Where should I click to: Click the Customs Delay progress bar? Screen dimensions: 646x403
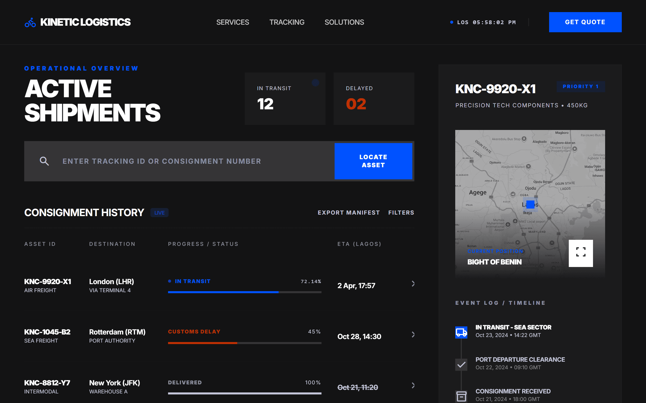tap(245, 343)
